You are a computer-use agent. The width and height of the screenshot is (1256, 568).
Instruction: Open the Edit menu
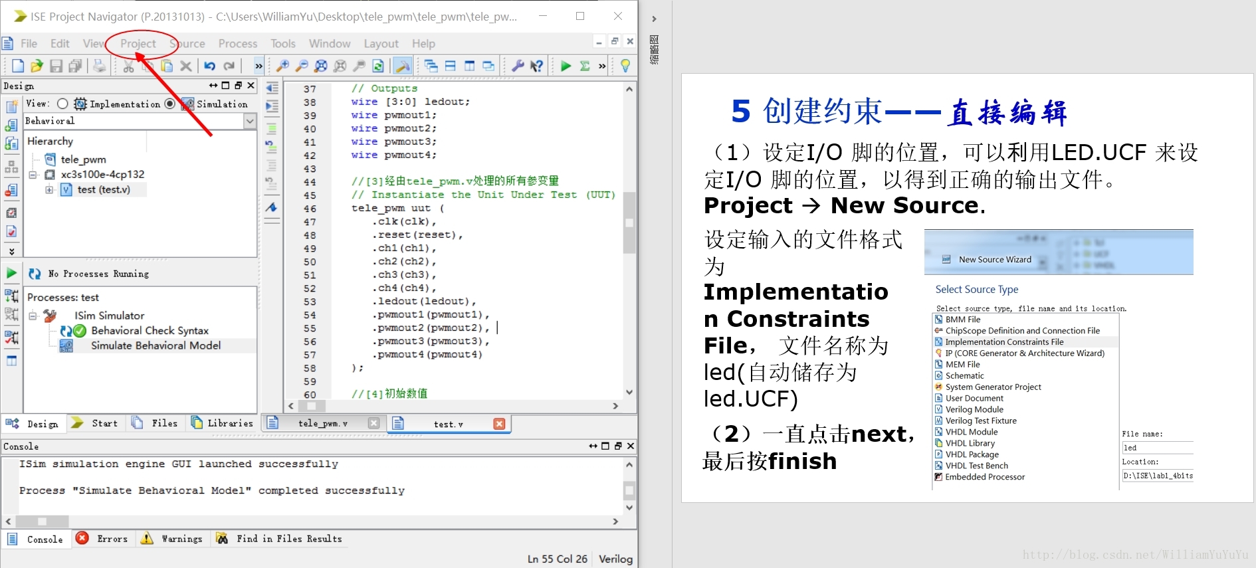(60, 43)
